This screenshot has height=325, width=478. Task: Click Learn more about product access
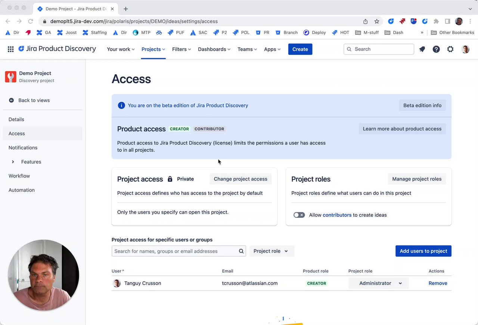click(402, 129)
